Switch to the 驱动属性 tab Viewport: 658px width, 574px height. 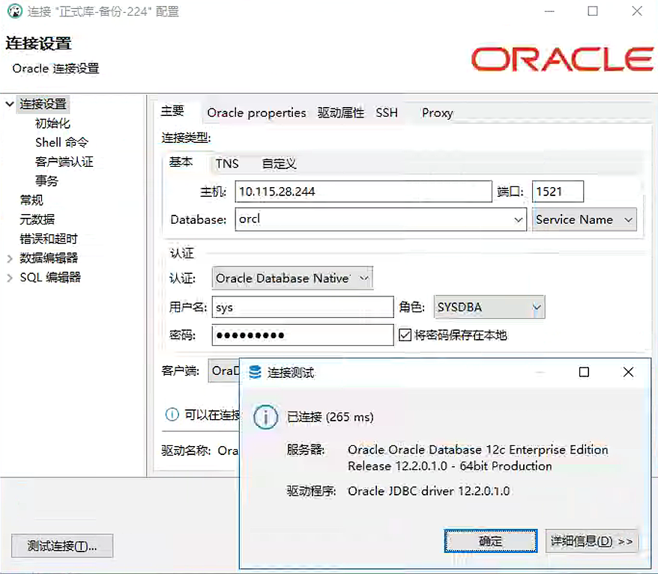click(340, 113)
